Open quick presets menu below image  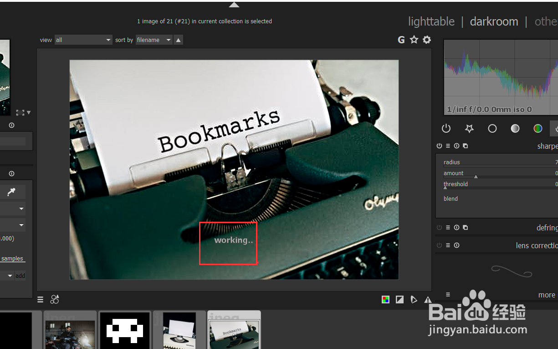[41, 300]
